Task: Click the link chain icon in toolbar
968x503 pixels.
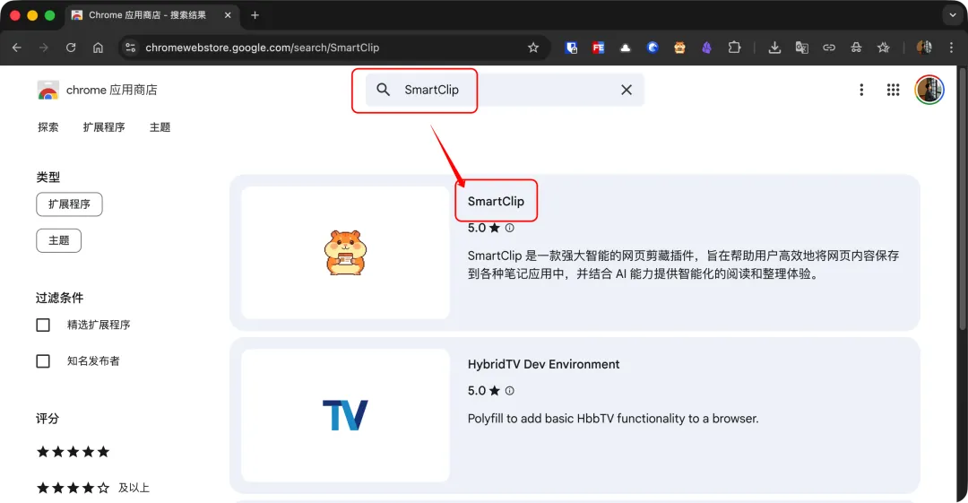Action: pyautogui.click(x=829, y=48)
